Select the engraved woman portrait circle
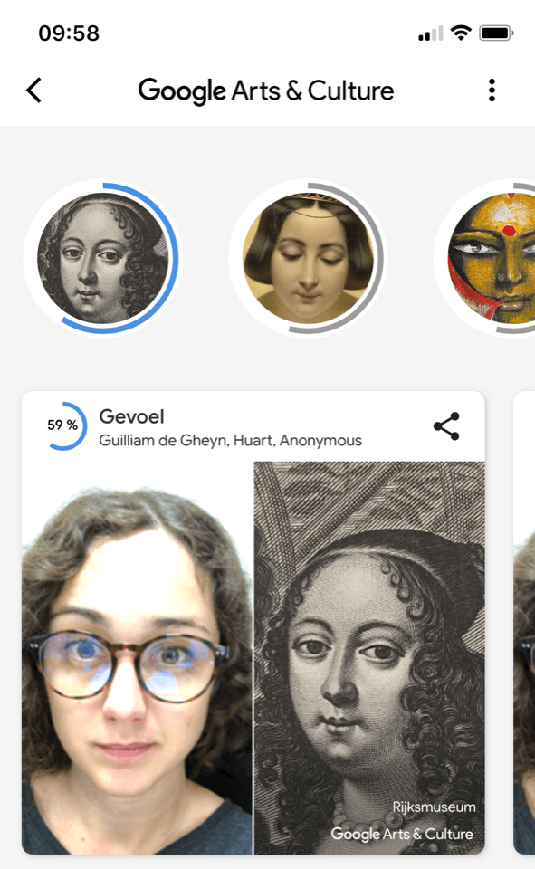The height and width of the screenshot is (869, 535). pyautogui.click(x=103, y=258)
